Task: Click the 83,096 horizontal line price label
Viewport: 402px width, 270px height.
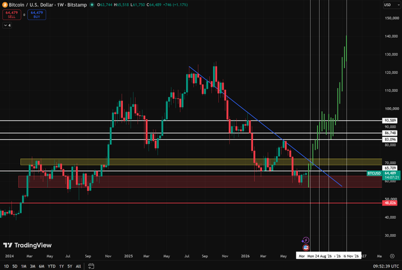Action: tap(390, 139)
